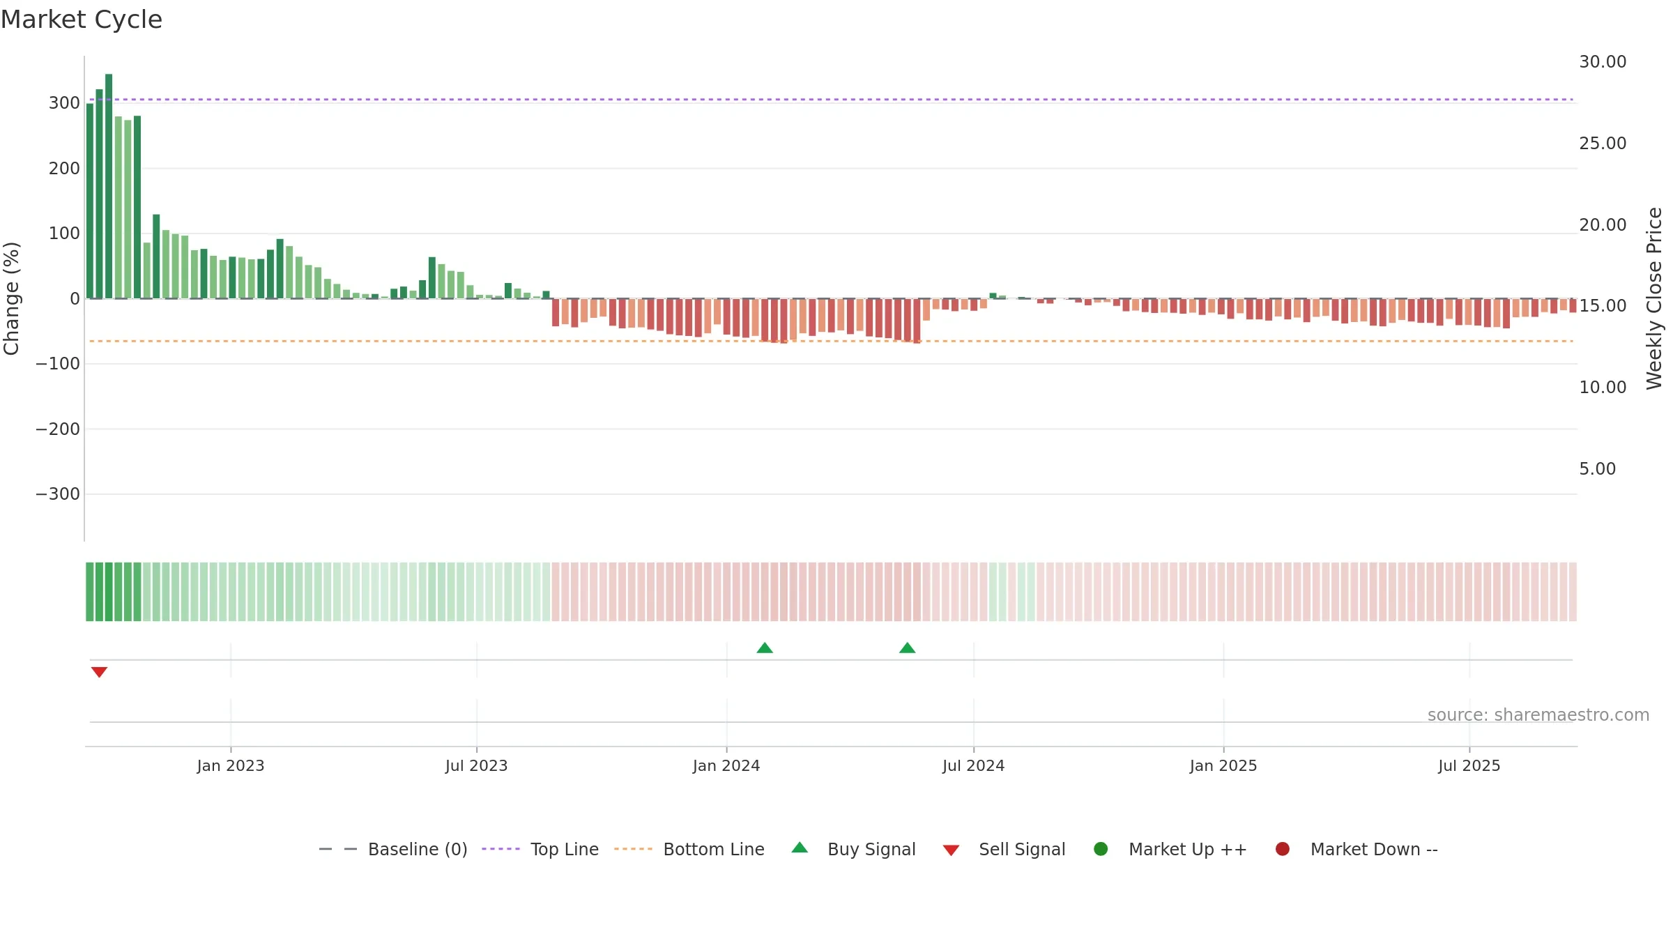Click the Jan 2024 x-axis label
1673x941 pixels.
pyautogui.click(x=726, y=765)
